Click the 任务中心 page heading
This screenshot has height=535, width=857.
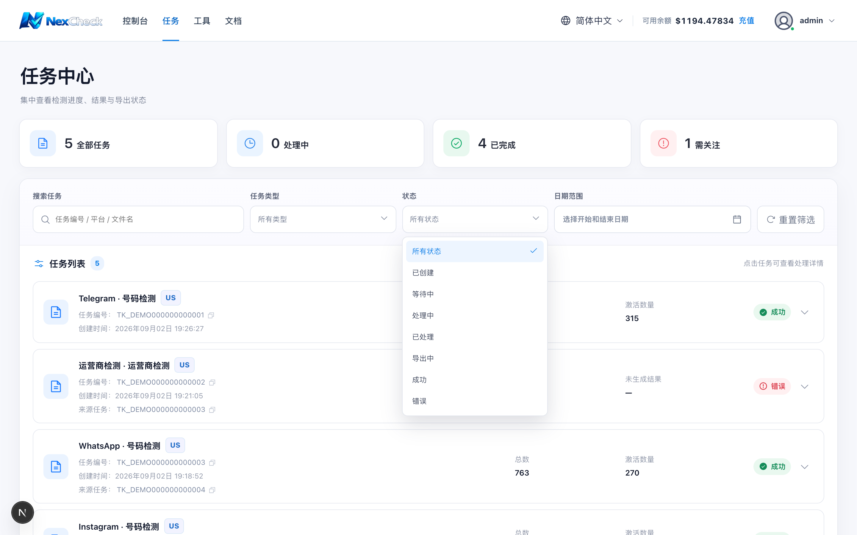(x=57, y=76)
